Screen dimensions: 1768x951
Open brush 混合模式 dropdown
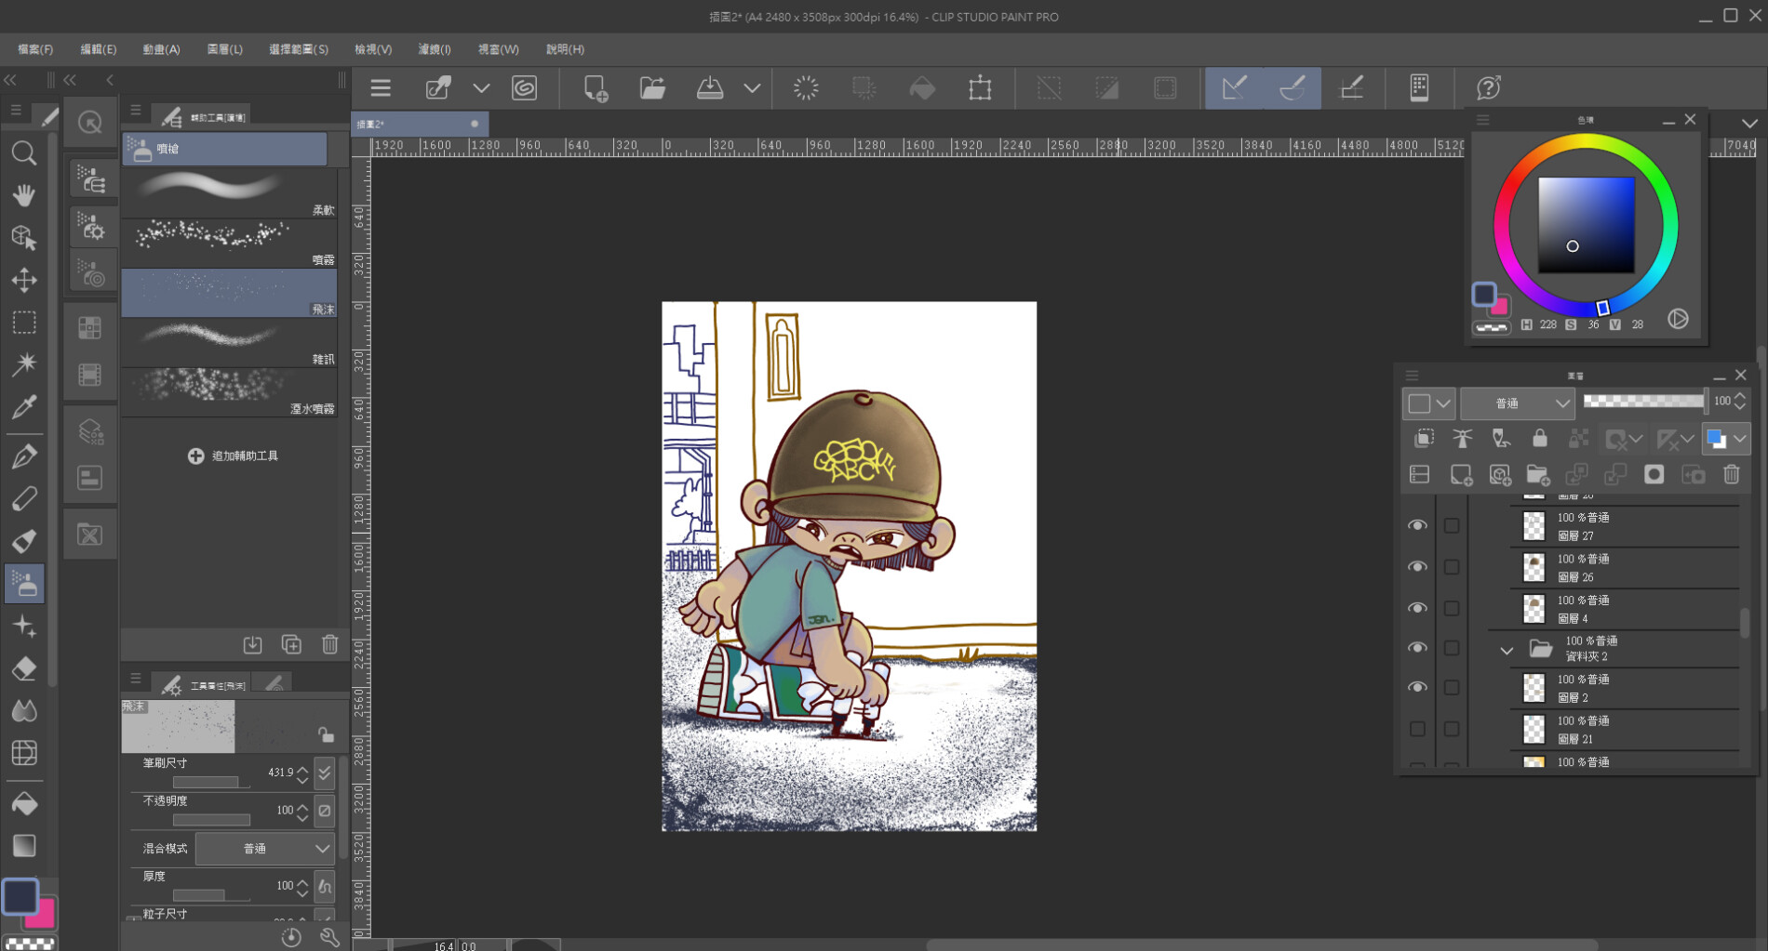[264, 849]
